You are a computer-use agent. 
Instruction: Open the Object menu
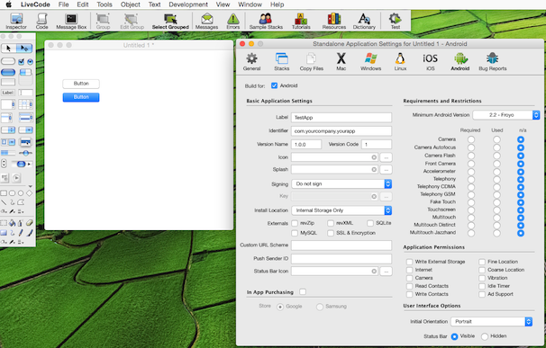131,4
